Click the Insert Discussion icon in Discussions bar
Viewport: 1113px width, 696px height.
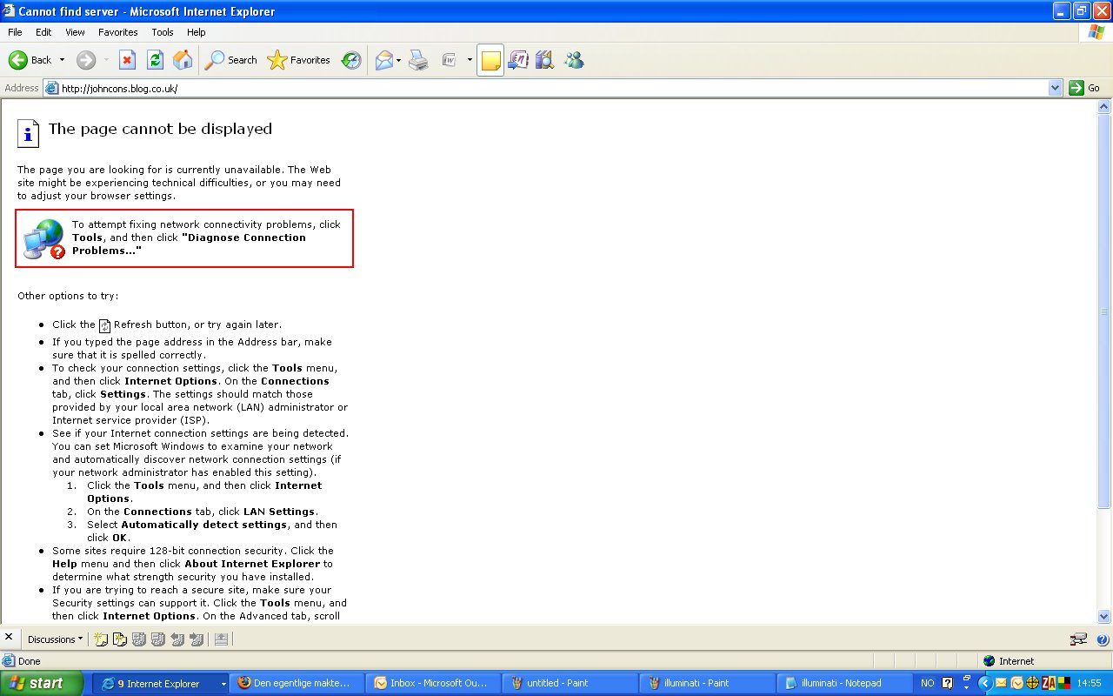click(102, 639)
